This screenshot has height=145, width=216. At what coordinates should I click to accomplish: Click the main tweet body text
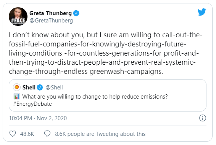point(106,53)
